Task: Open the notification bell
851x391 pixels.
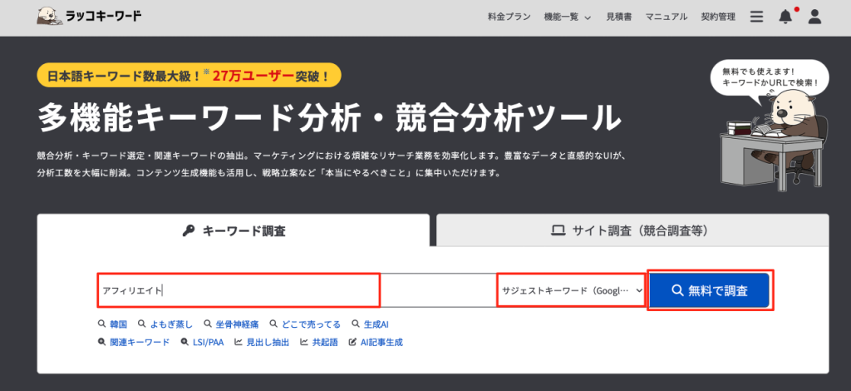Action: tap(785, 17)
